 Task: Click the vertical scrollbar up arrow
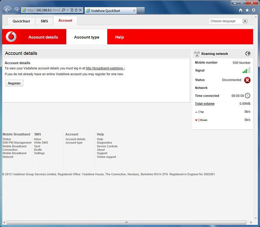[x=256, y=17]
